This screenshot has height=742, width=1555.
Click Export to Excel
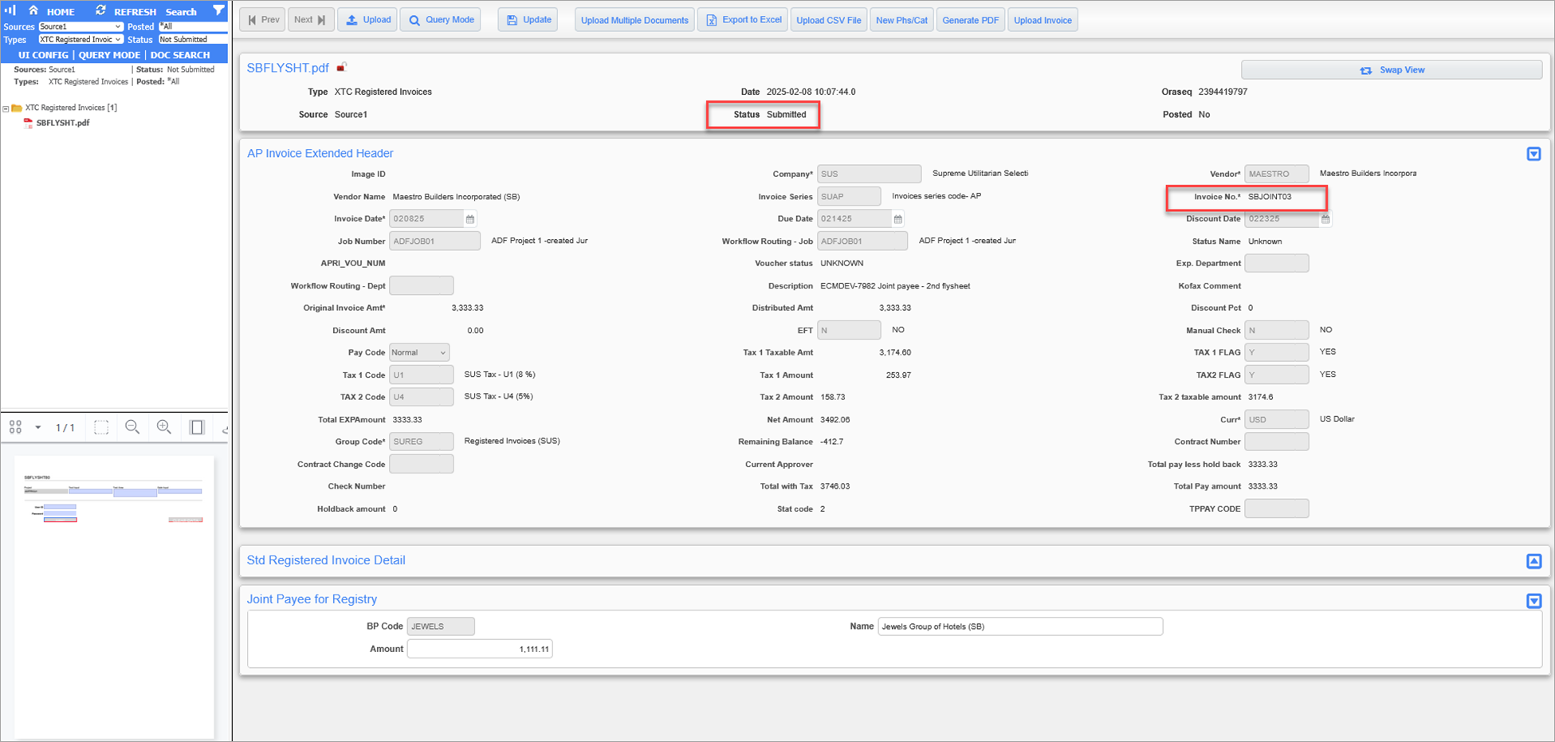point(743,20)
